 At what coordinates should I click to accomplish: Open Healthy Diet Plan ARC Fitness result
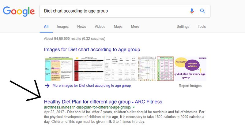[103, 102]
